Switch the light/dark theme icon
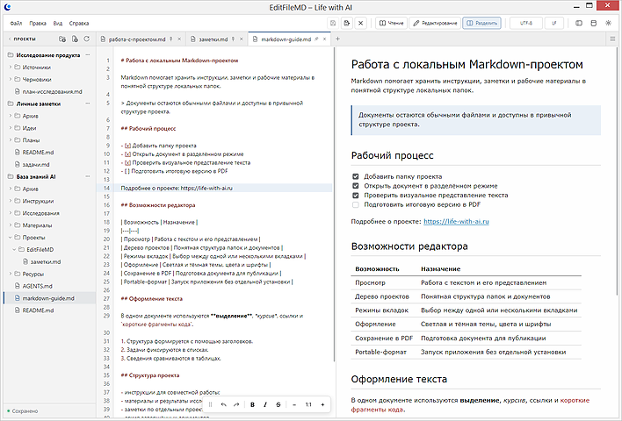Viewport: 622px width, 421px height. pyautogui.click(x=608, y=23)
